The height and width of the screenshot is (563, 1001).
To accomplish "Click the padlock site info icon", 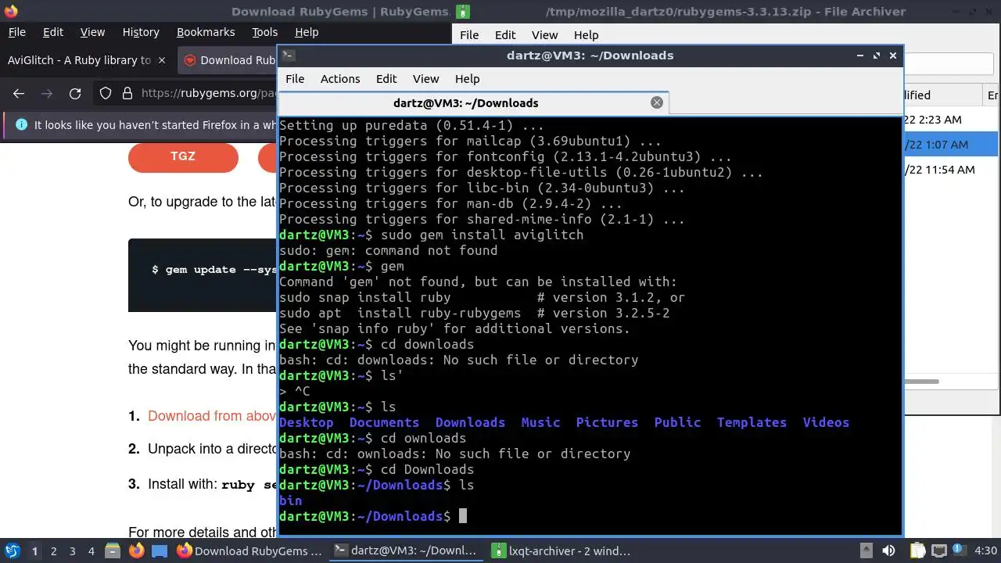I will tap(127, 93).
